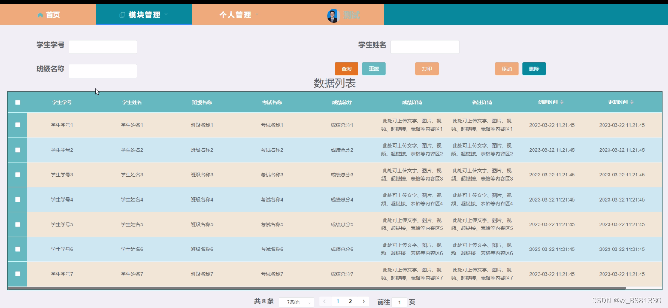Click the 删除 delete button
Viewport: 668px width, 308px height.
534,69
